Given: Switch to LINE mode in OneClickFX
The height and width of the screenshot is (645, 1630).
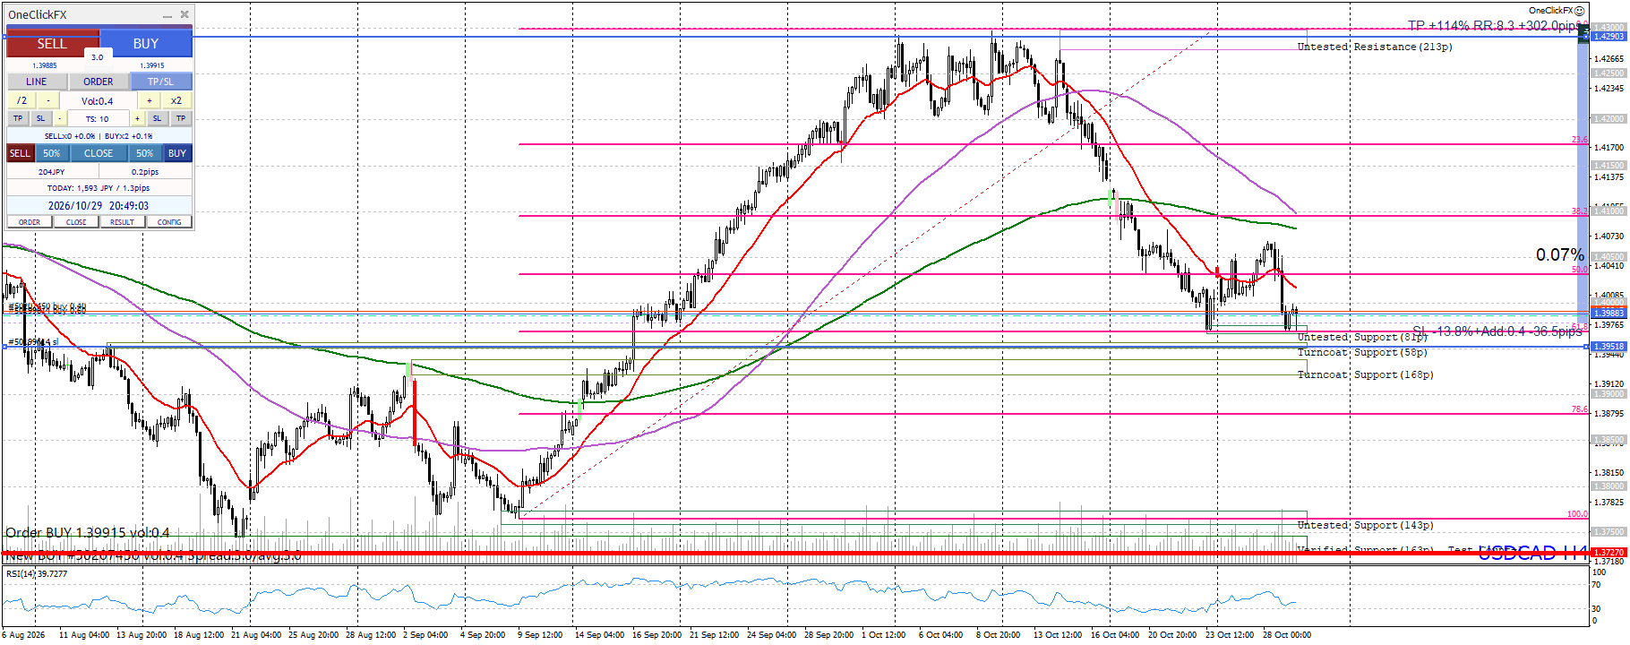Looking at the screenshot, I should tap(37, 82).
